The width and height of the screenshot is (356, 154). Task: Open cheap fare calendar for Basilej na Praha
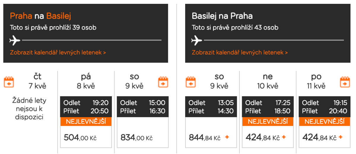[x=240, y=53]
